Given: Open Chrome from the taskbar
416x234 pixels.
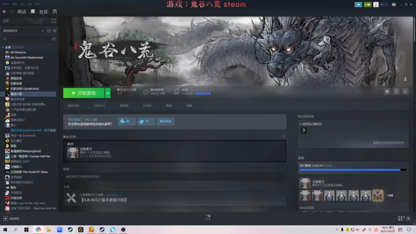Looking at the screenshot, I should [38, 230].
